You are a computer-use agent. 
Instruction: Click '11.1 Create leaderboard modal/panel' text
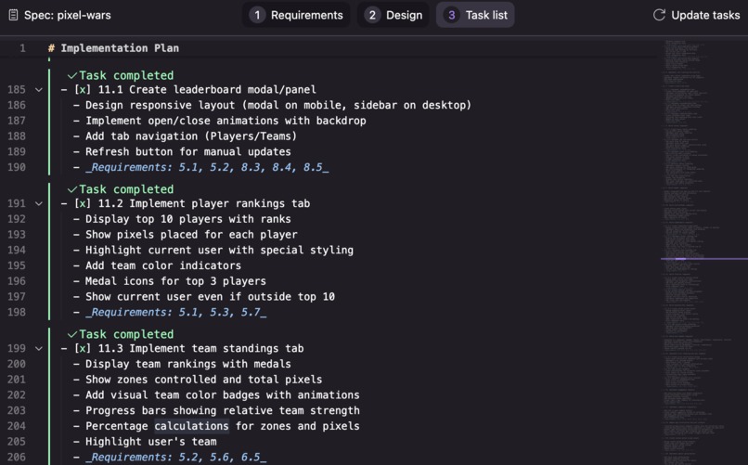207,90
